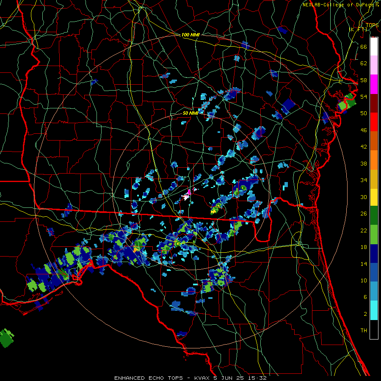The height and width of the screenshot is (381, 381).
Task: Click the '50' legend value
Action: 364,113
